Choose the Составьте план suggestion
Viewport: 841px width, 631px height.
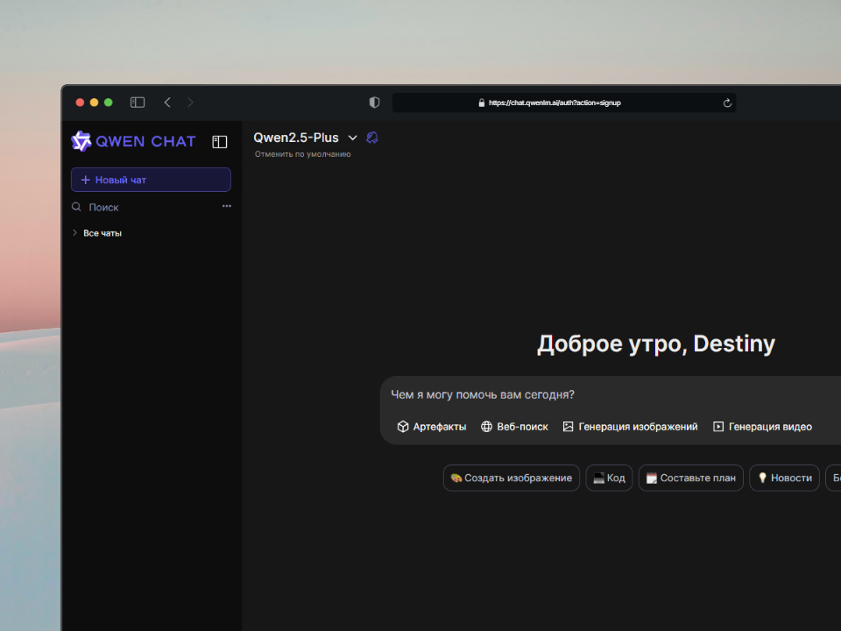[691, 478]
